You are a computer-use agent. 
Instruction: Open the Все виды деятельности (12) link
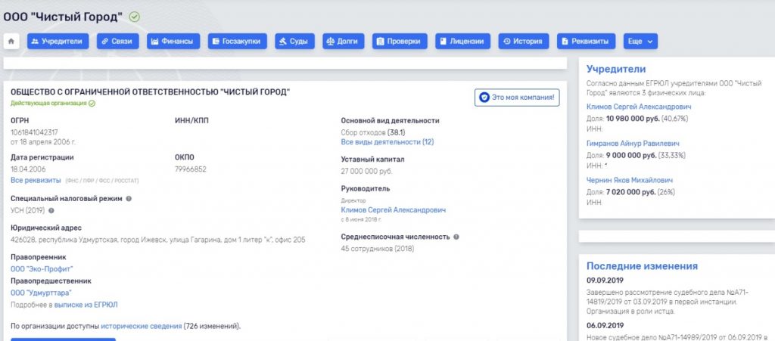387,141
